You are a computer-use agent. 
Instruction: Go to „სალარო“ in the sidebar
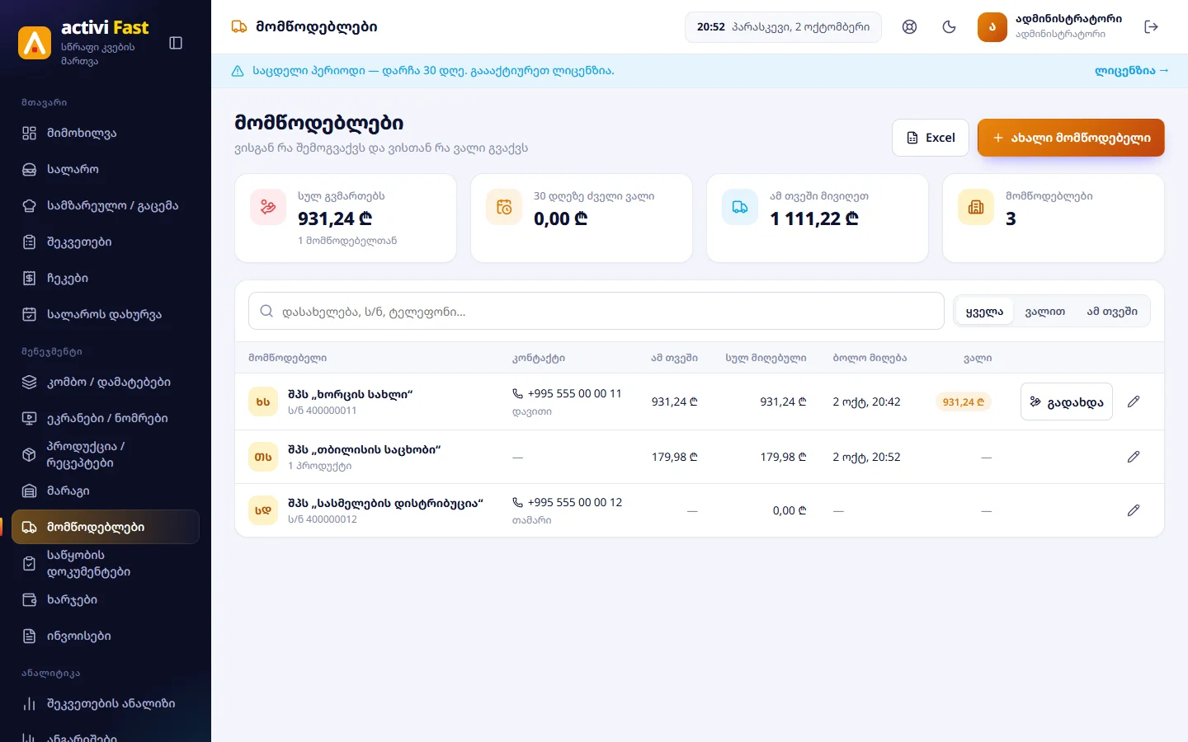pyautogui.click(x=106, y=169)
